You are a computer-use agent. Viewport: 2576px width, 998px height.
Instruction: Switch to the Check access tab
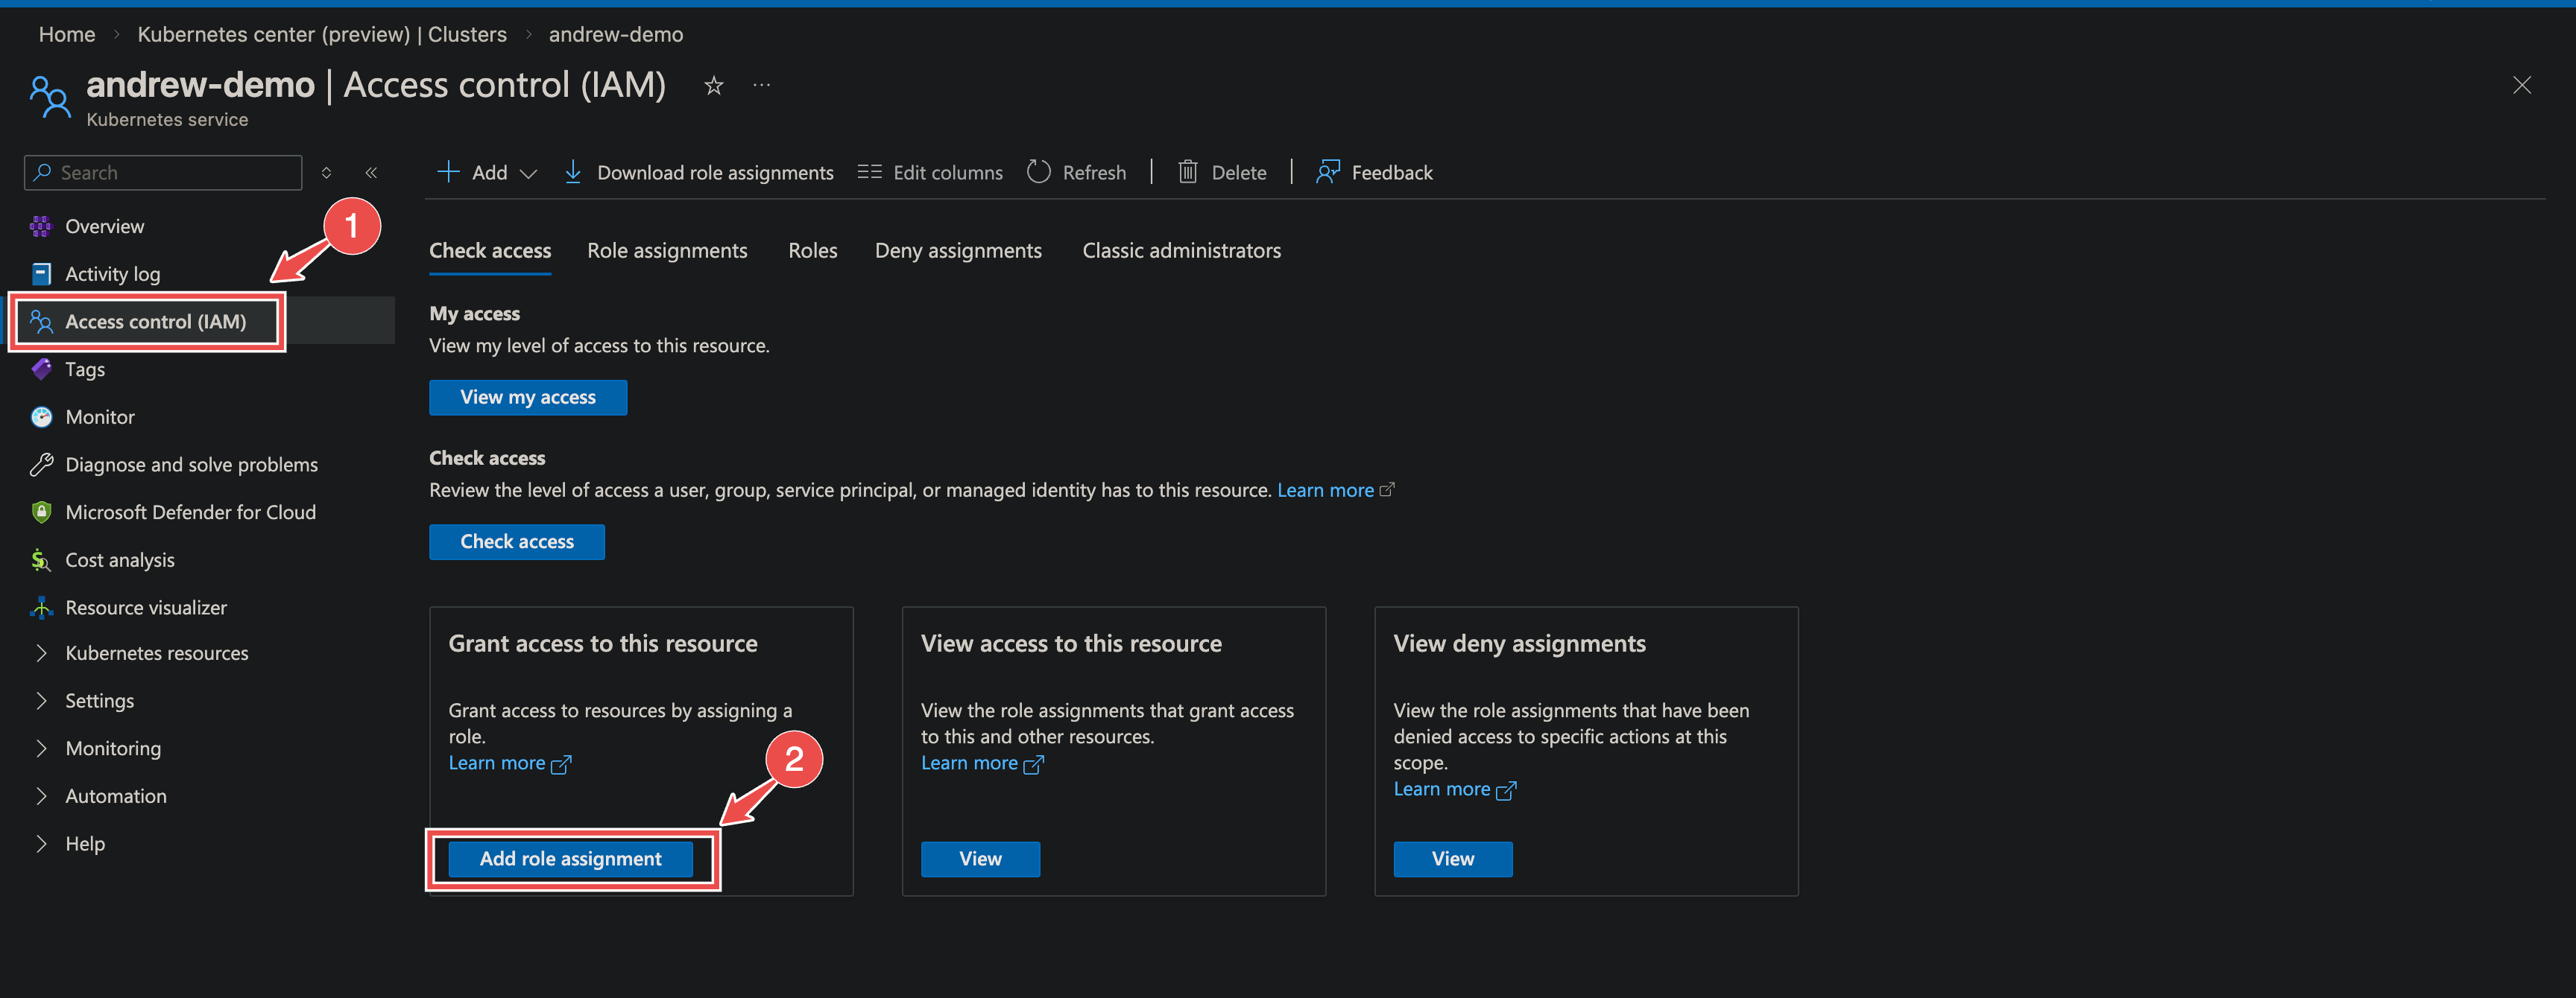click(490, 251)
